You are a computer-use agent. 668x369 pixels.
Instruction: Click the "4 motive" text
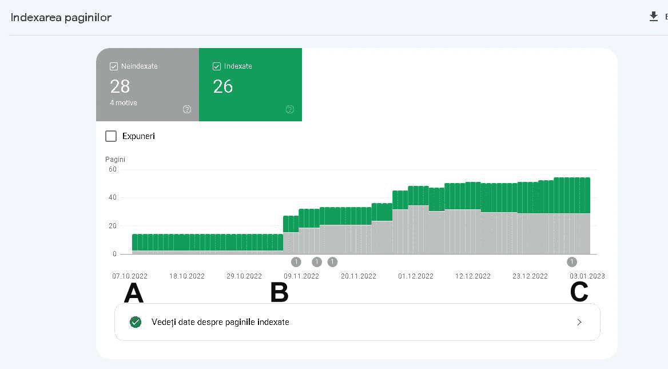124,103
